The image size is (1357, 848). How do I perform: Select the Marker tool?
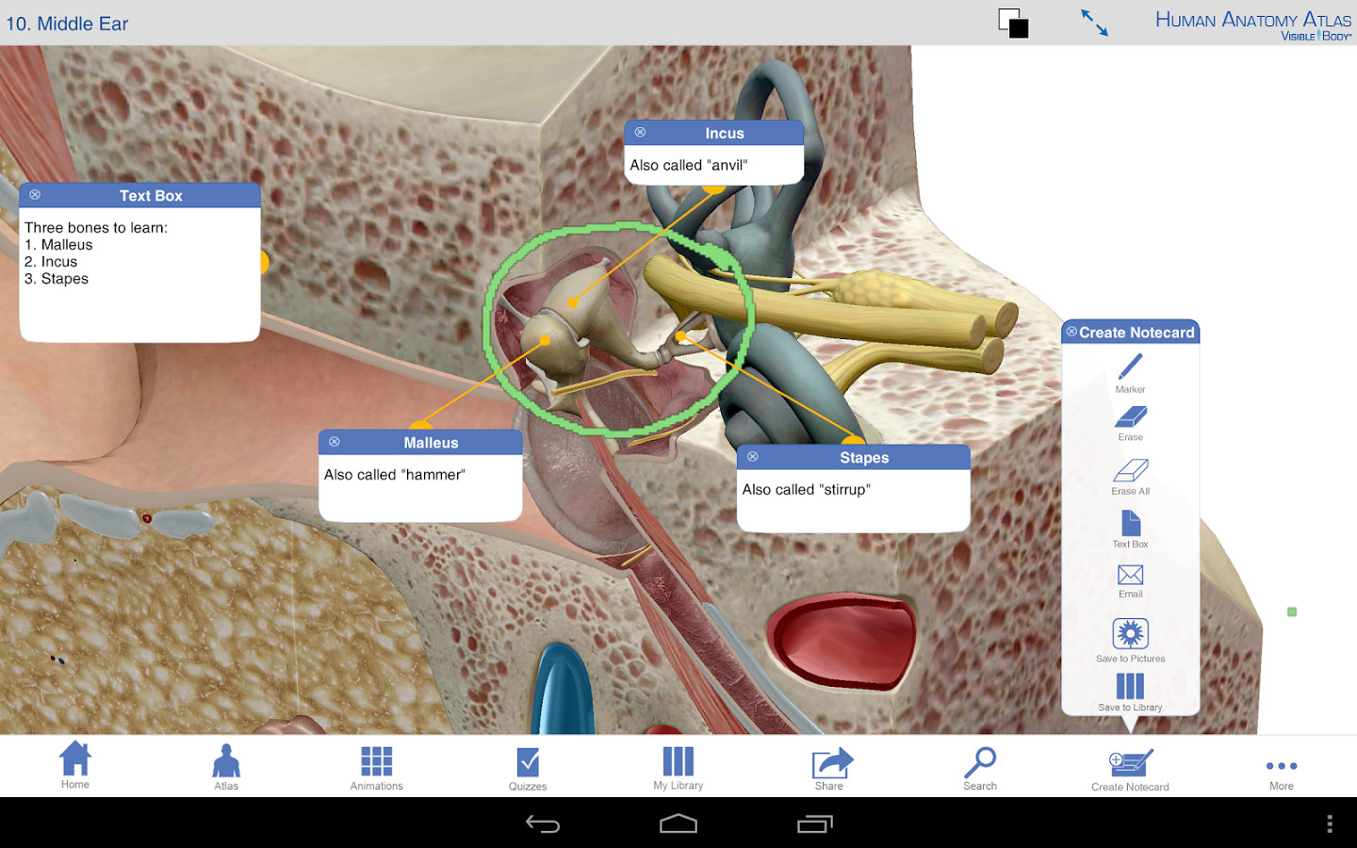click(1130, 373)
